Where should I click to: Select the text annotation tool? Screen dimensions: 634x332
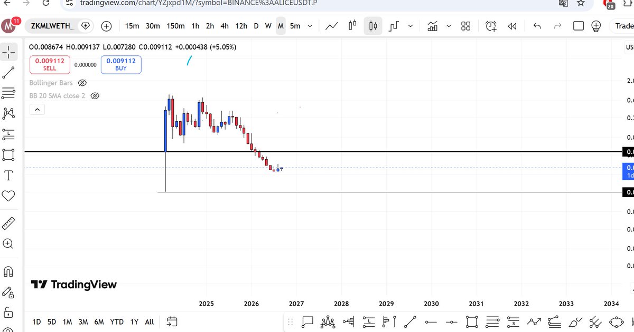[x=8, y=175]
